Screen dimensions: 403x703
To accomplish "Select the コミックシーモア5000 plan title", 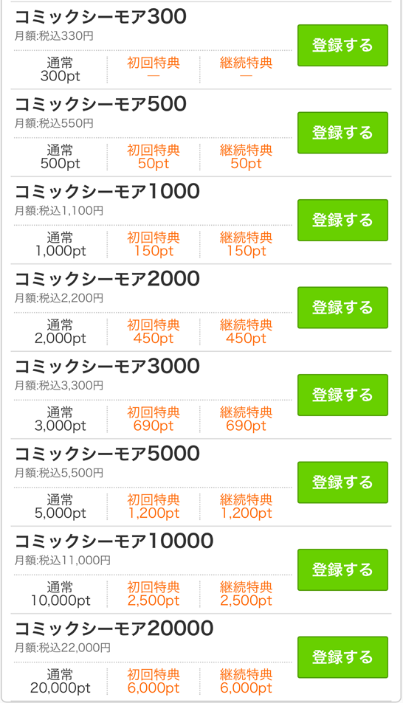I will [x=107, y=454].
